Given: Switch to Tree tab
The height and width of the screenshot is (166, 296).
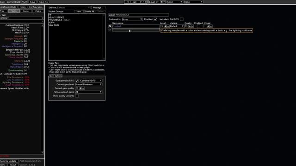Looking at the screenshot, I should pyautogui.click(x=2, y=11).
